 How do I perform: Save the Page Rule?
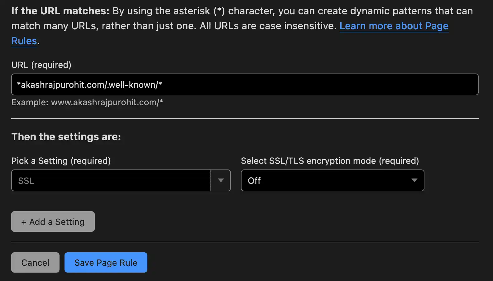tap(106, 263)
